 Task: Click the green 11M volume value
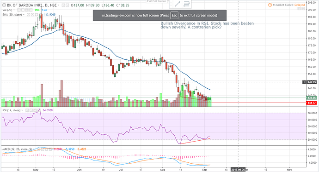[x=37, y=10]
